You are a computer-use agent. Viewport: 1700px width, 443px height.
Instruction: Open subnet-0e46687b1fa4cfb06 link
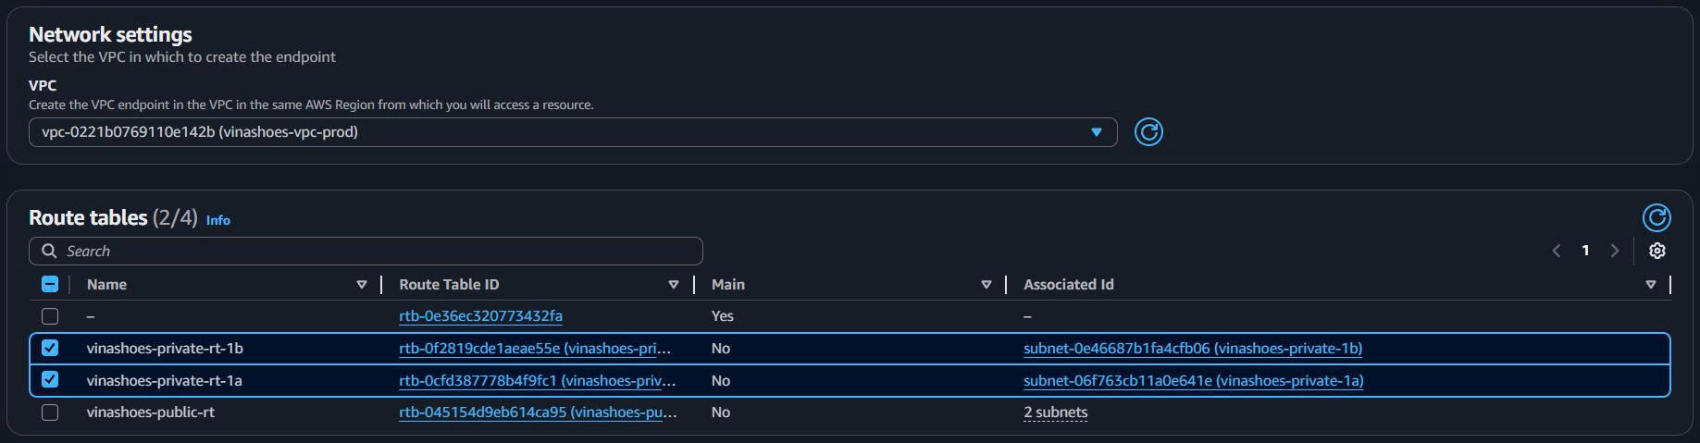1193,349
